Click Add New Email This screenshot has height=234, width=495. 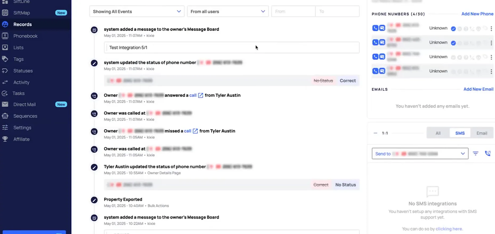coord(478,89)
